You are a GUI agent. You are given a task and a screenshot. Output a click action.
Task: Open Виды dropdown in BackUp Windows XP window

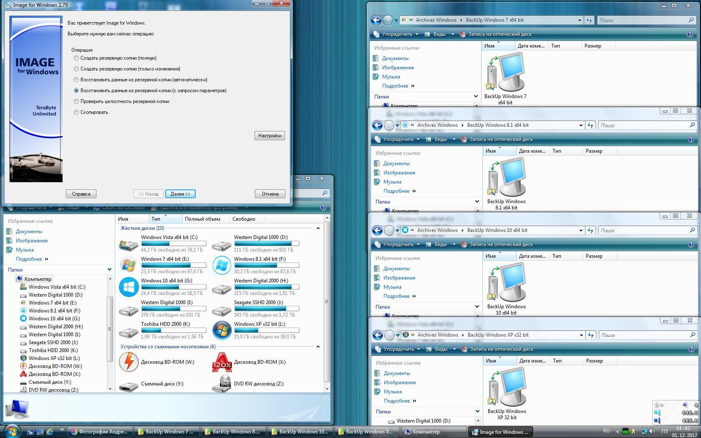tap(441, 349)
